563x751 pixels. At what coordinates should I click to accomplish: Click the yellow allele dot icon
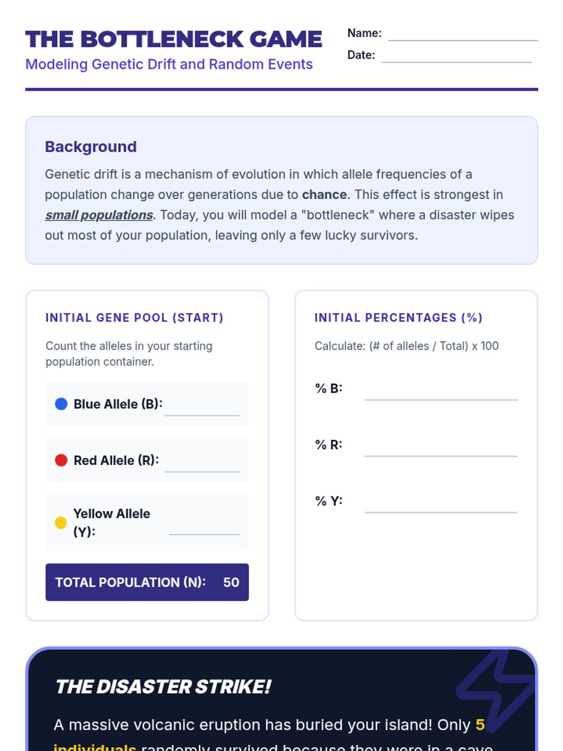click(x=61, y=522)
